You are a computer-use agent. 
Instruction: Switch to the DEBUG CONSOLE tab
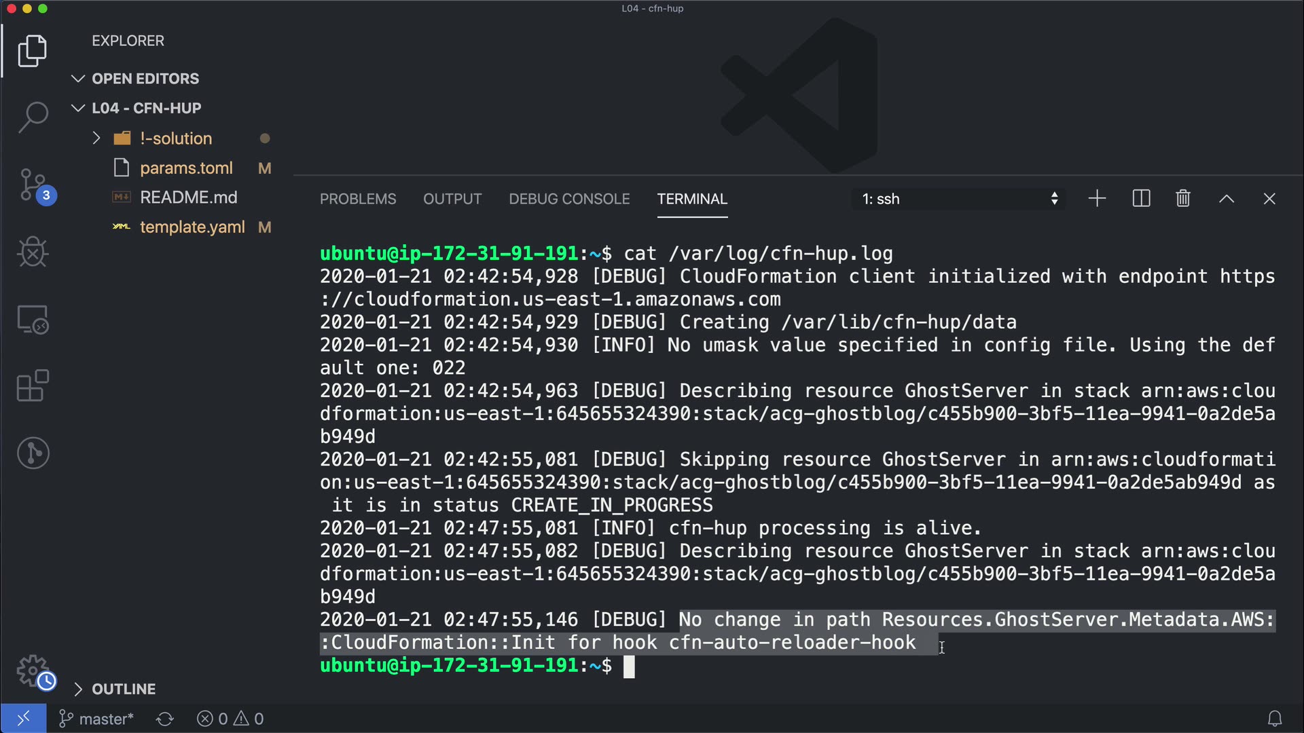pyautogui.click(x=568, y=199)
